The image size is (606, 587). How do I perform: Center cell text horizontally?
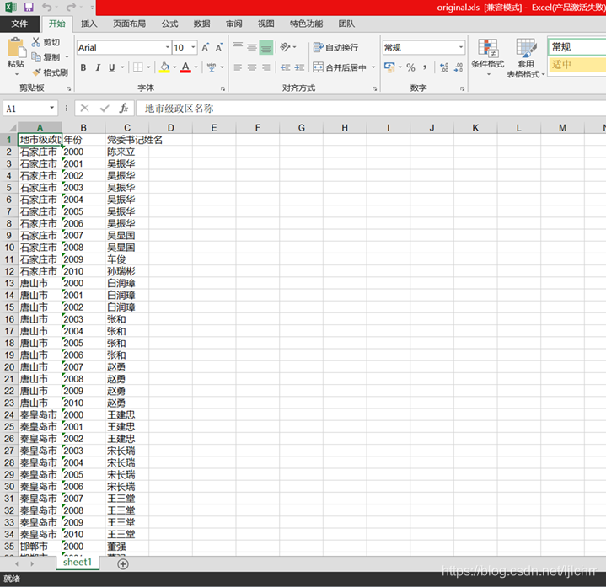tap(252, 67)
